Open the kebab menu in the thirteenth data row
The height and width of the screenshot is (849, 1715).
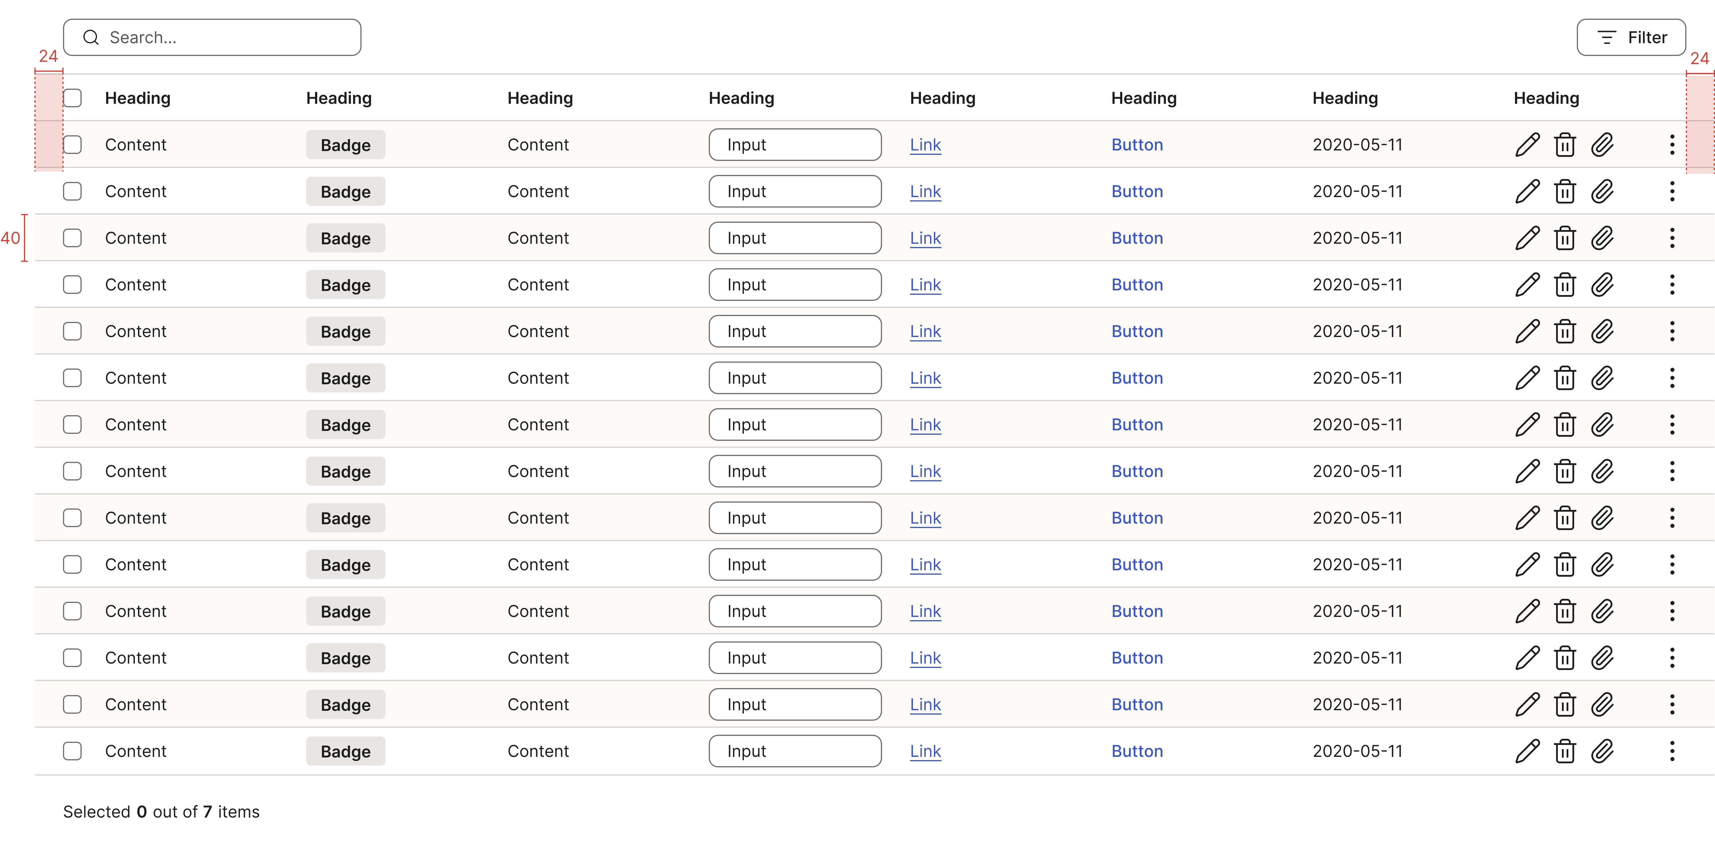click(x=1672, y=704)
